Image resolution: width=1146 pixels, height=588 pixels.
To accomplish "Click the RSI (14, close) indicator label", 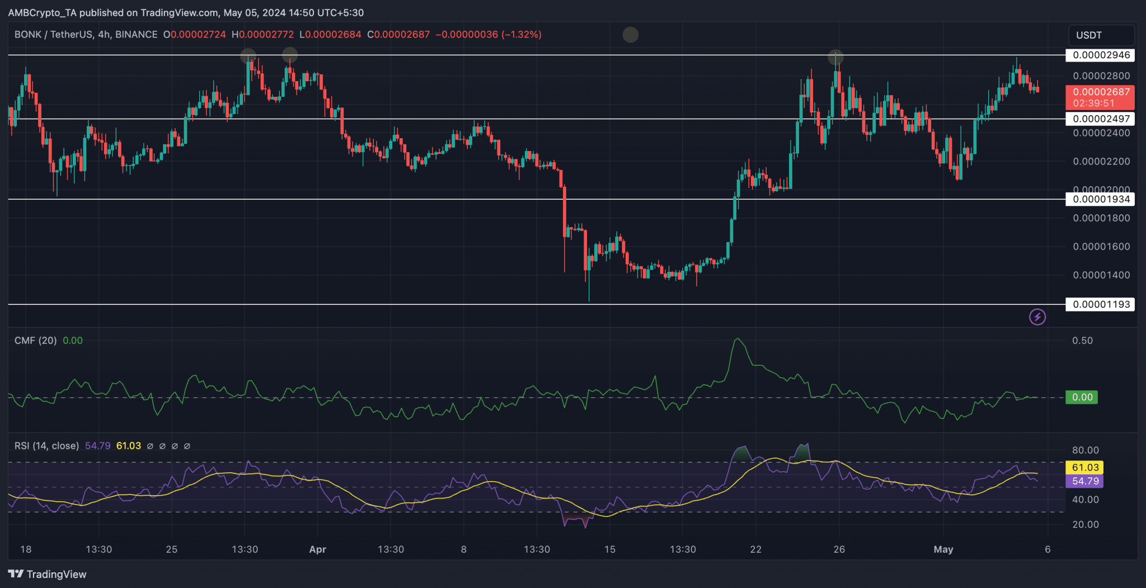I will pos(47,446).
